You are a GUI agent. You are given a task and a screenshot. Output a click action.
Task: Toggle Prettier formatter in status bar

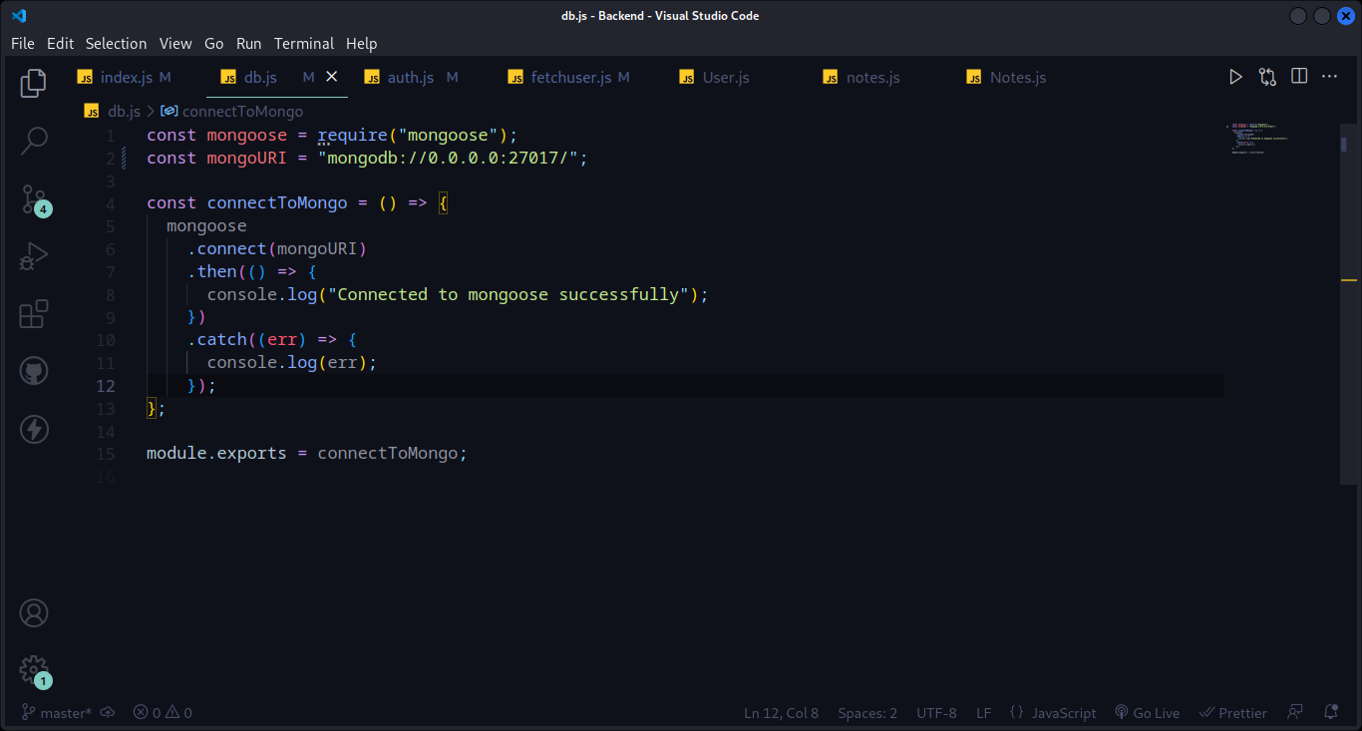tap(1232, 713)
